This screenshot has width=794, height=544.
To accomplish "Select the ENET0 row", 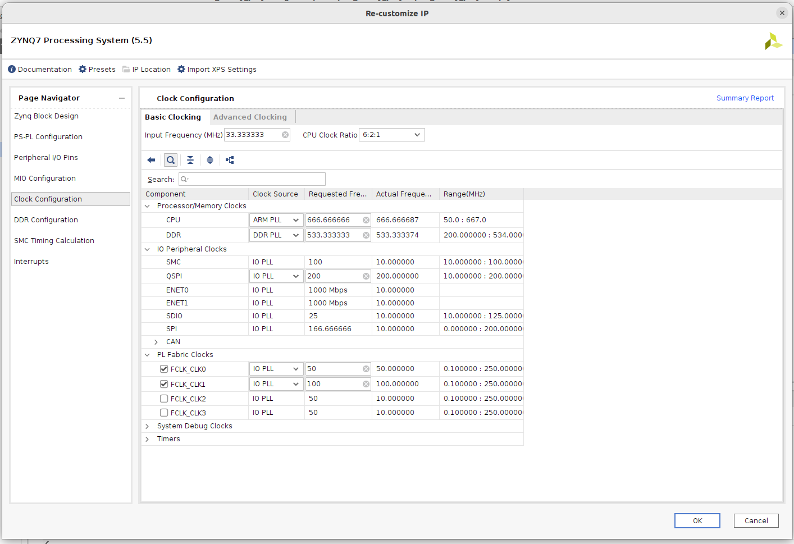I will click(332, 290).
